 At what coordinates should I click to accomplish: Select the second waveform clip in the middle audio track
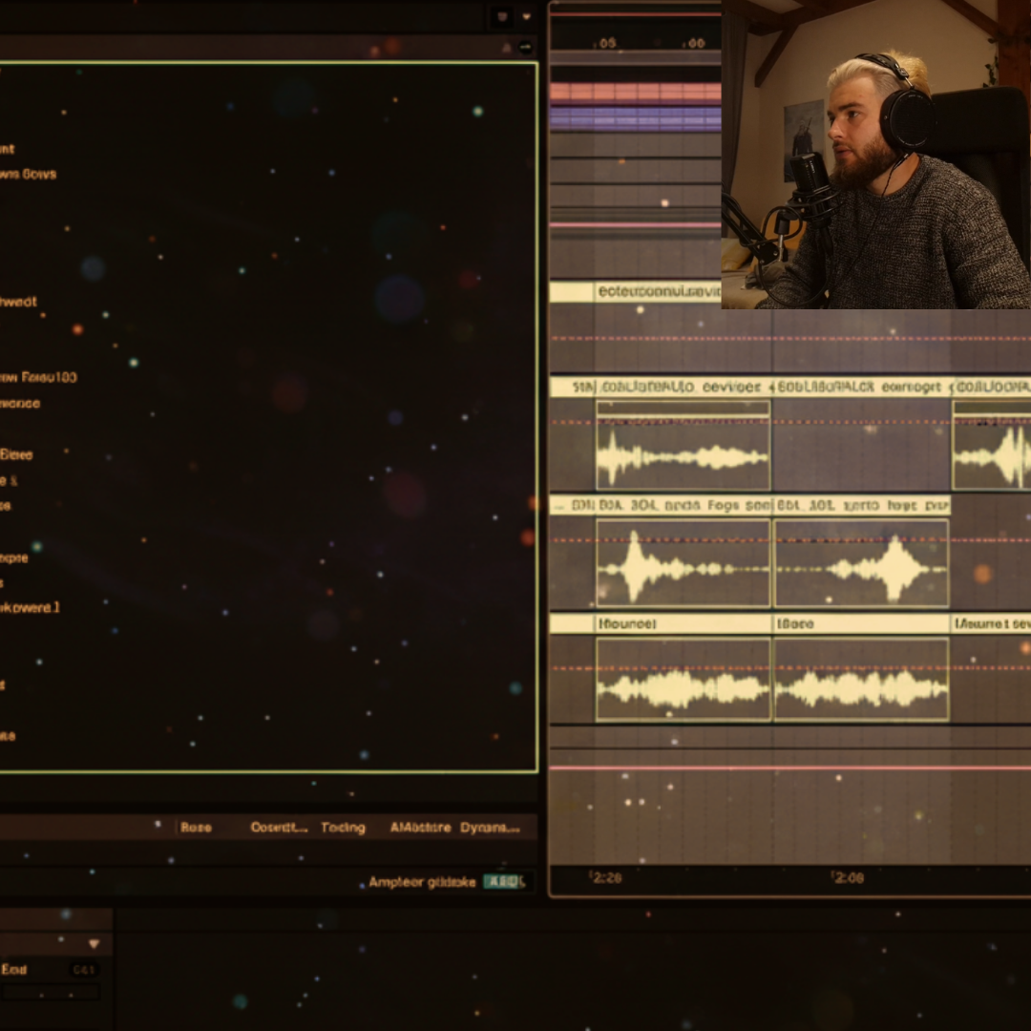861,563
